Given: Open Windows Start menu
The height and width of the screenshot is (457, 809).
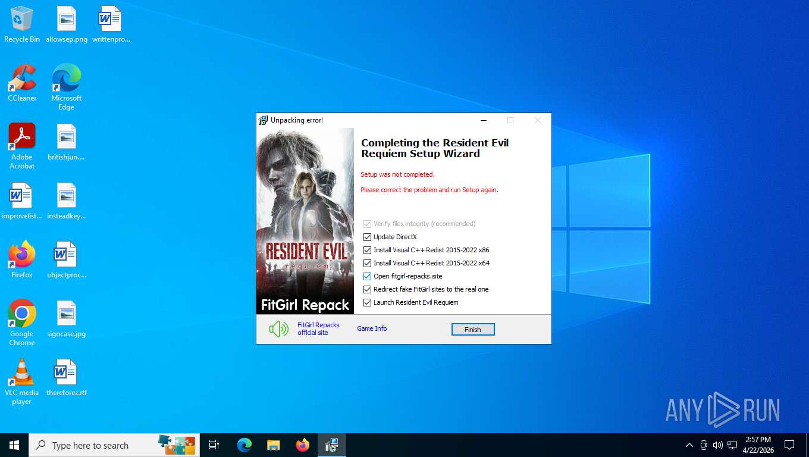Looking at the screenshot, I should (x=14, y=445).
